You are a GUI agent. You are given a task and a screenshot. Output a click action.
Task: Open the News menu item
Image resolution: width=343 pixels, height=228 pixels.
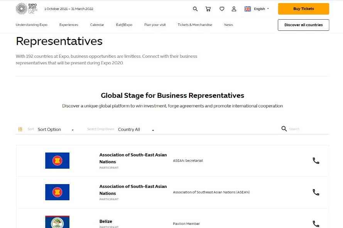(228, 25)
